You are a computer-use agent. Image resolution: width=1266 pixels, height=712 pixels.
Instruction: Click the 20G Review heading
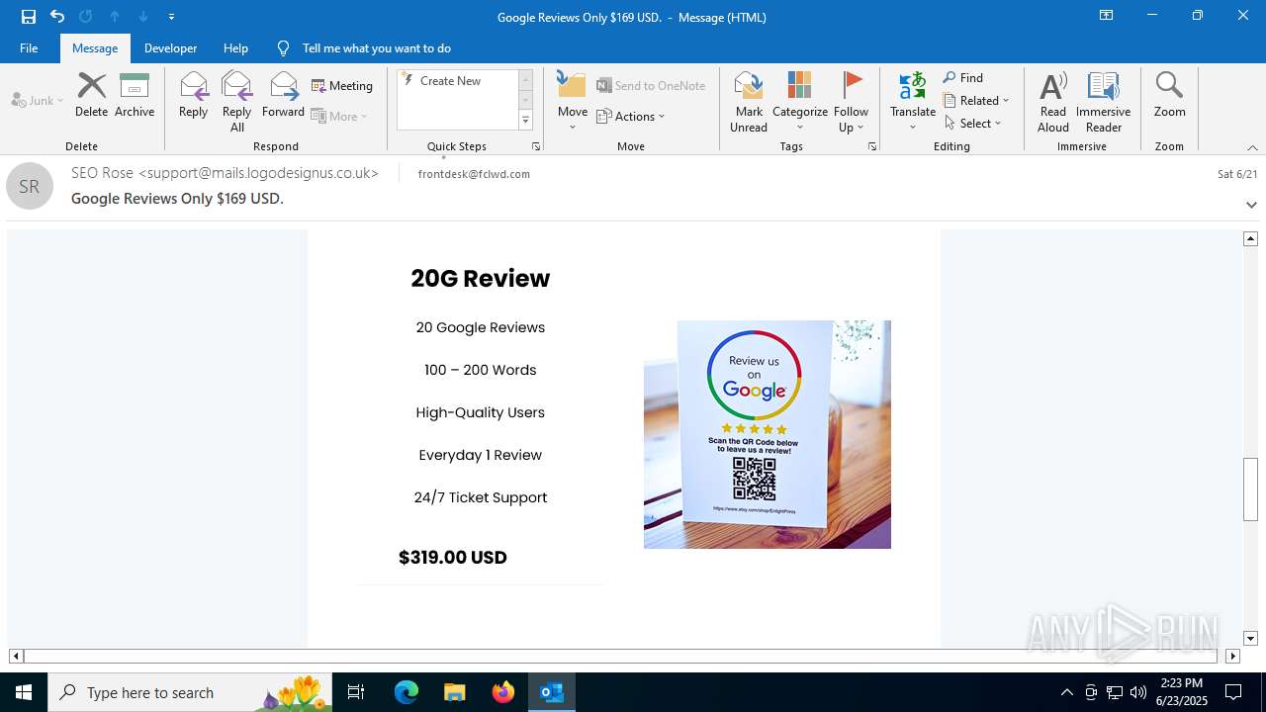[x=481, y=279]
